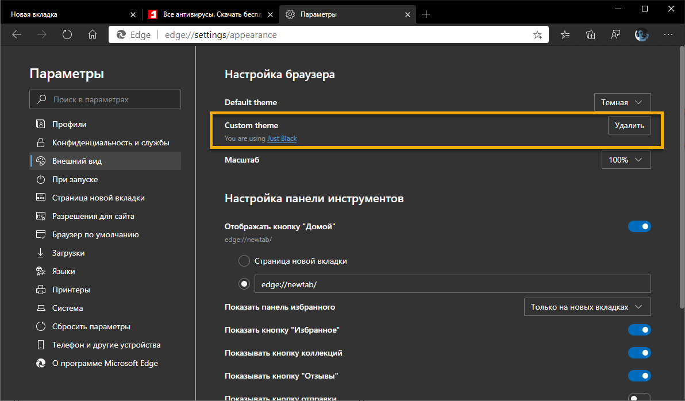Click the favorites star in the address bar
The width and height of the screenshot is (685, 401).
click(538, 34)
